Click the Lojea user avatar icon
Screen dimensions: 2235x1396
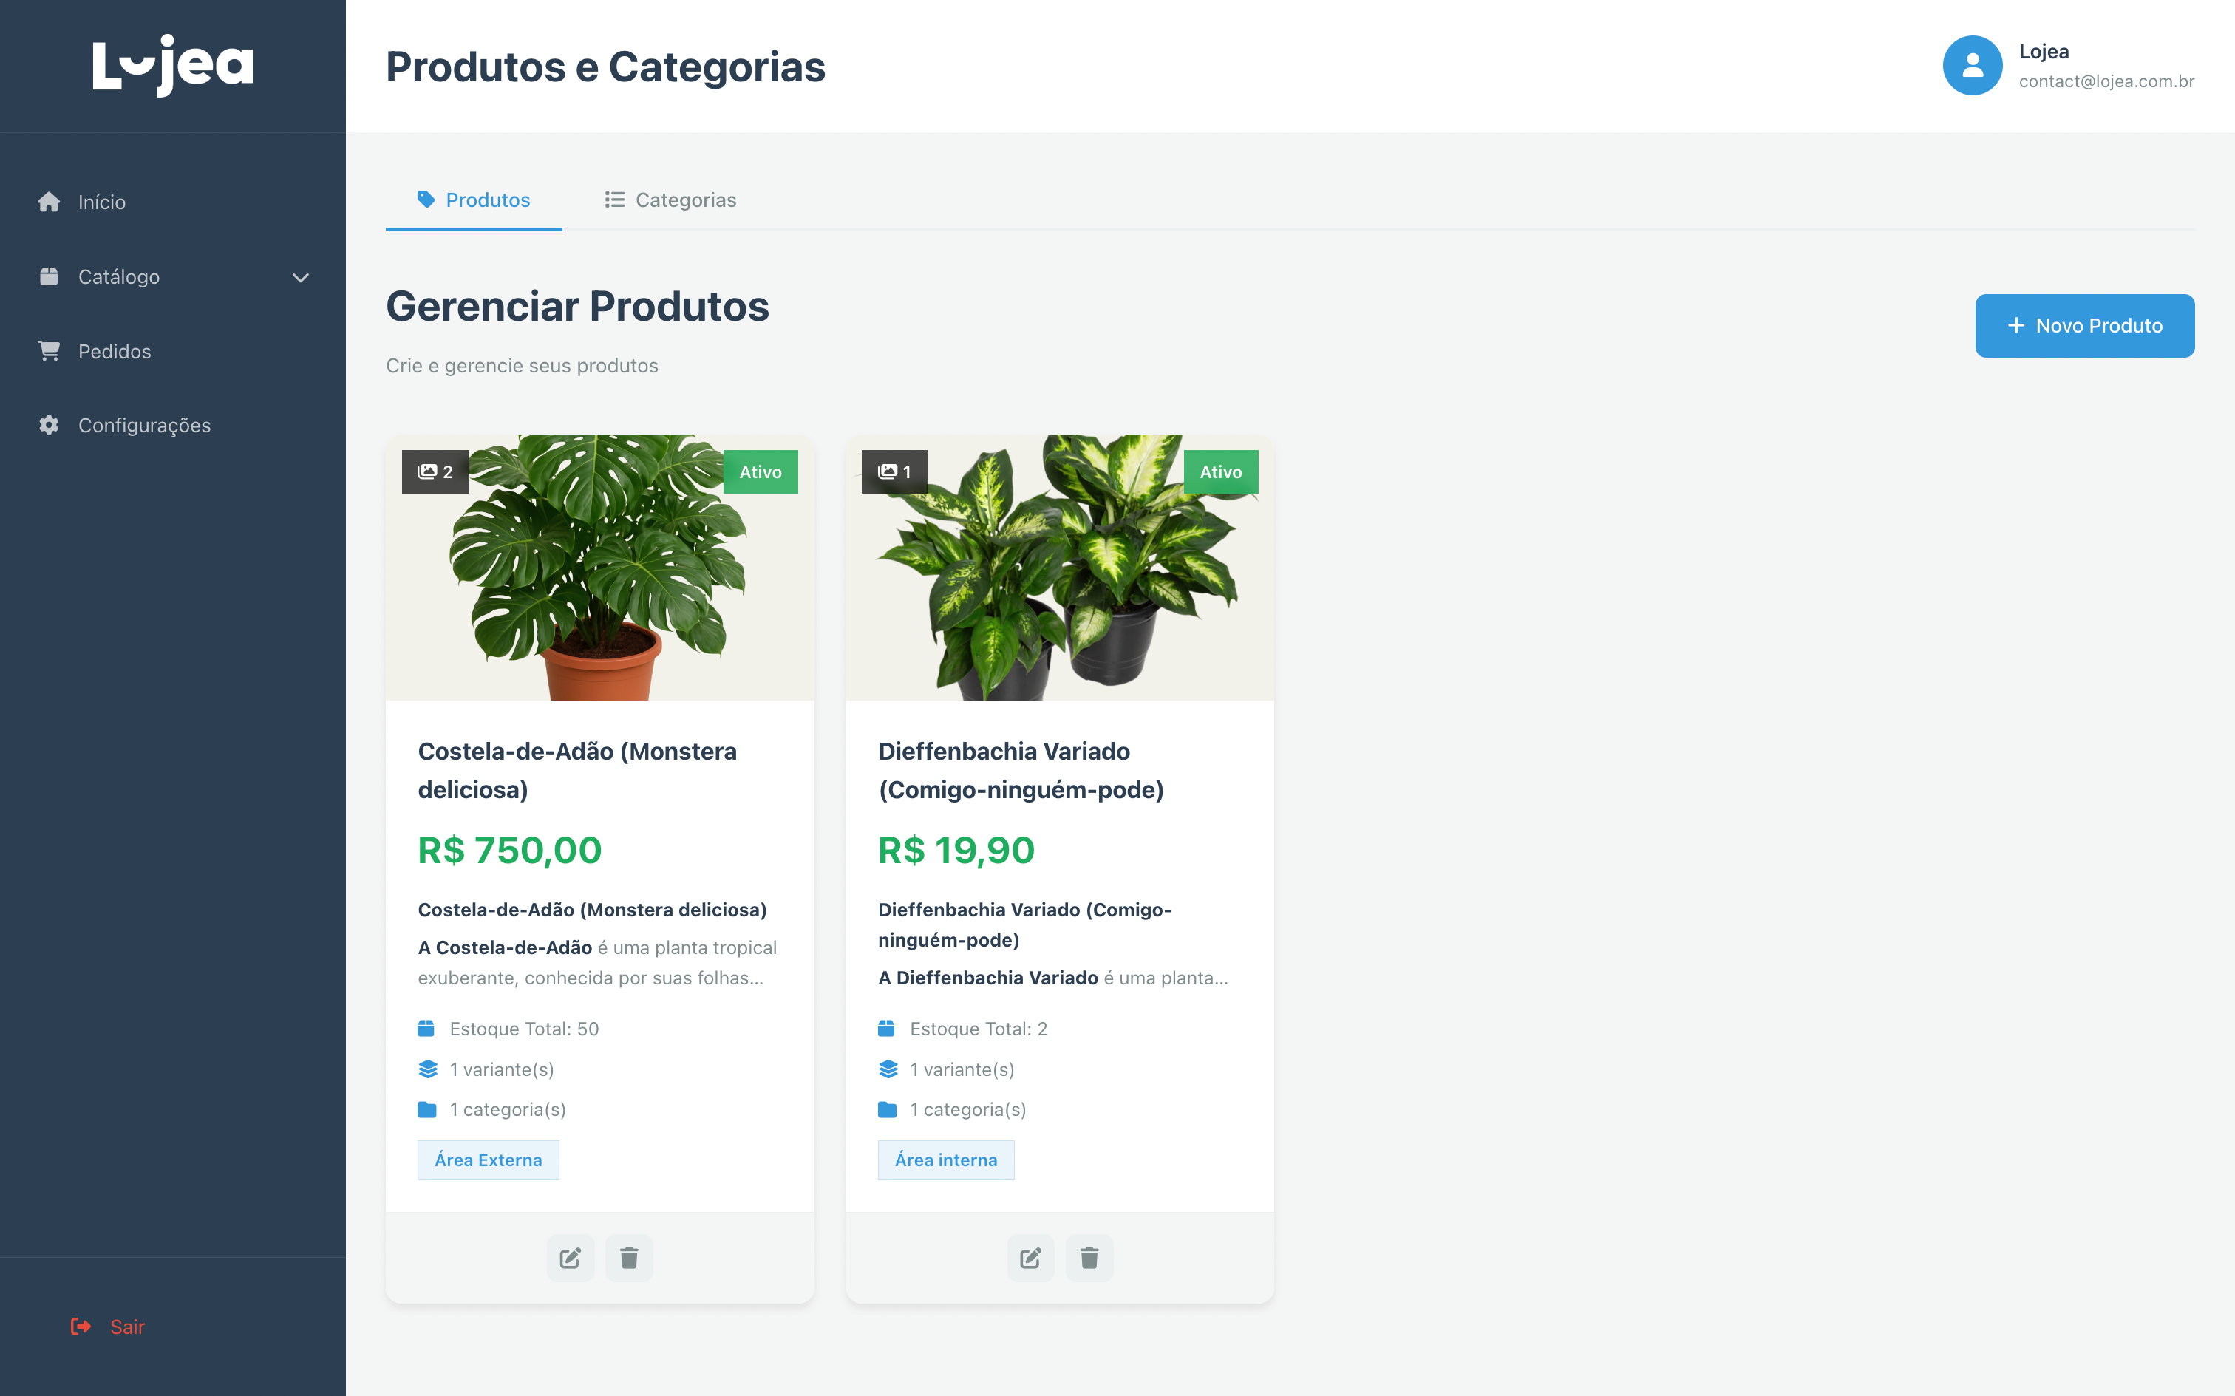click(x=1972, y=66)
